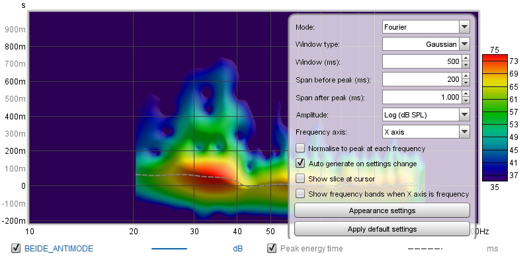Expand the Window type Gaussian dropdown
529x258 pixels.
pos(465,44)
